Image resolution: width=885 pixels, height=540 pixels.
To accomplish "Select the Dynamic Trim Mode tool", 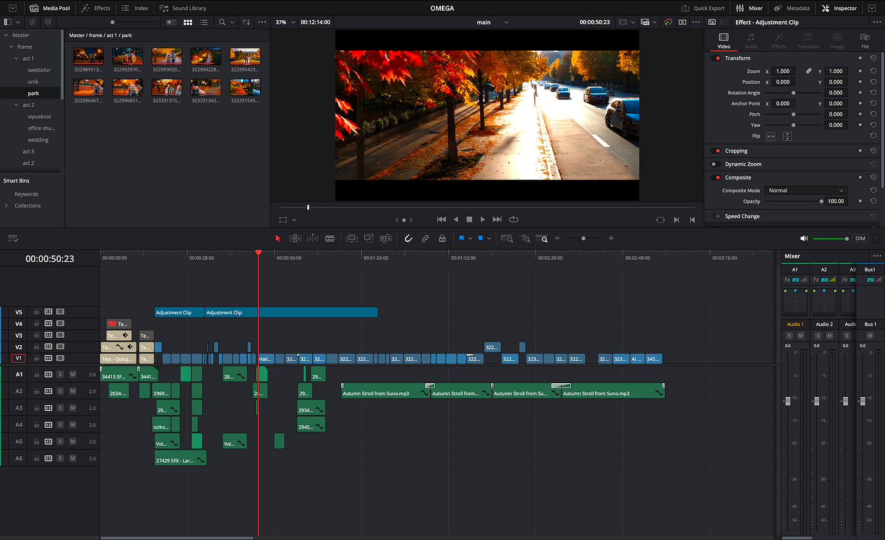I will click(312, 238).
